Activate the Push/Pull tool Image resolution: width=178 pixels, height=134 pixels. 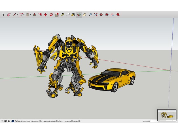pyautogui.click(x=35, y=15)
